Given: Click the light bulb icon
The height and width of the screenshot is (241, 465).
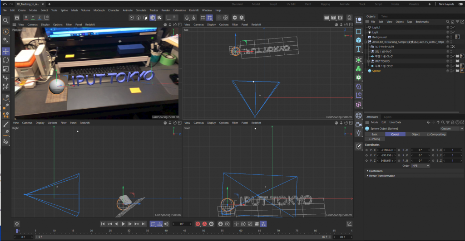Looking at the screenshot, I should [x=359, y=133].
